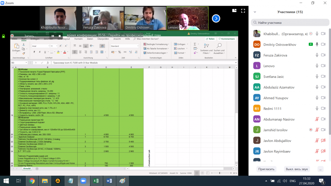331x186 pixels.
Task: Click the Copy icon in Excel's clipboard group
Action: point(23,49)
